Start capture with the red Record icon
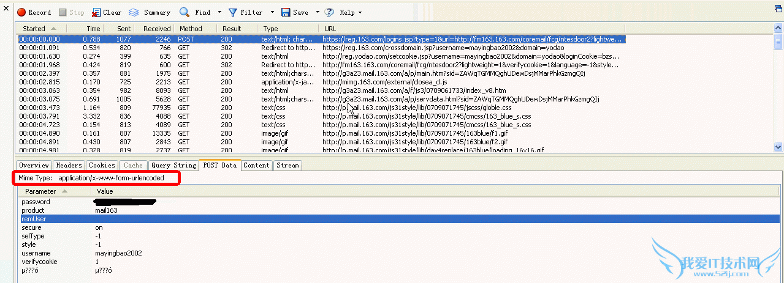The image size is (784, 283). click(x=21, y=12)
